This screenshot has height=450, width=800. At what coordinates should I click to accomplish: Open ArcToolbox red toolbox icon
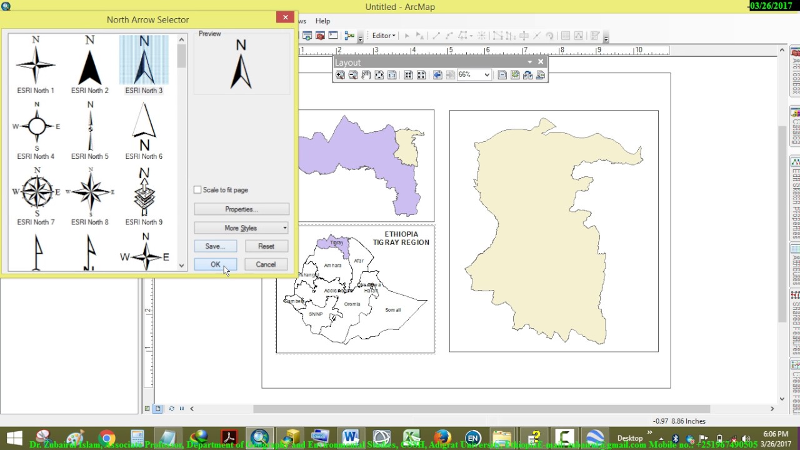(320, 36)
